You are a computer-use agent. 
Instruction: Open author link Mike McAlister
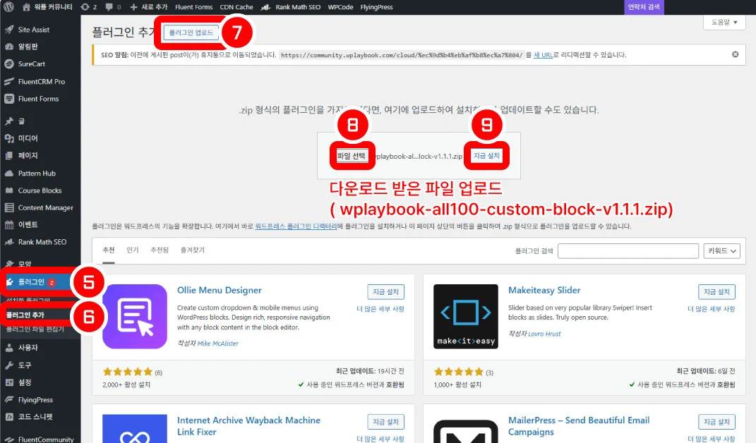pos(218,344)
